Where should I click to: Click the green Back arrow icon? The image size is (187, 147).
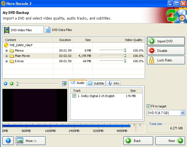pyautogui.click(x=128, y=141)
